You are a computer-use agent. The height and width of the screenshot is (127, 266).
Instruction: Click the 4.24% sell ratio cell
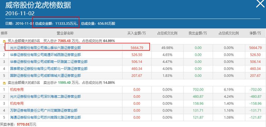229,96
